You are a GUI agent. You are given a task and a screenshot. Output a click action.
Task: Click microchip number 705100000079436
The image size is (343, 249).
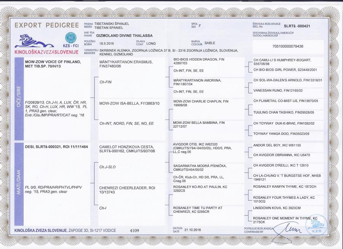point(288,46)
